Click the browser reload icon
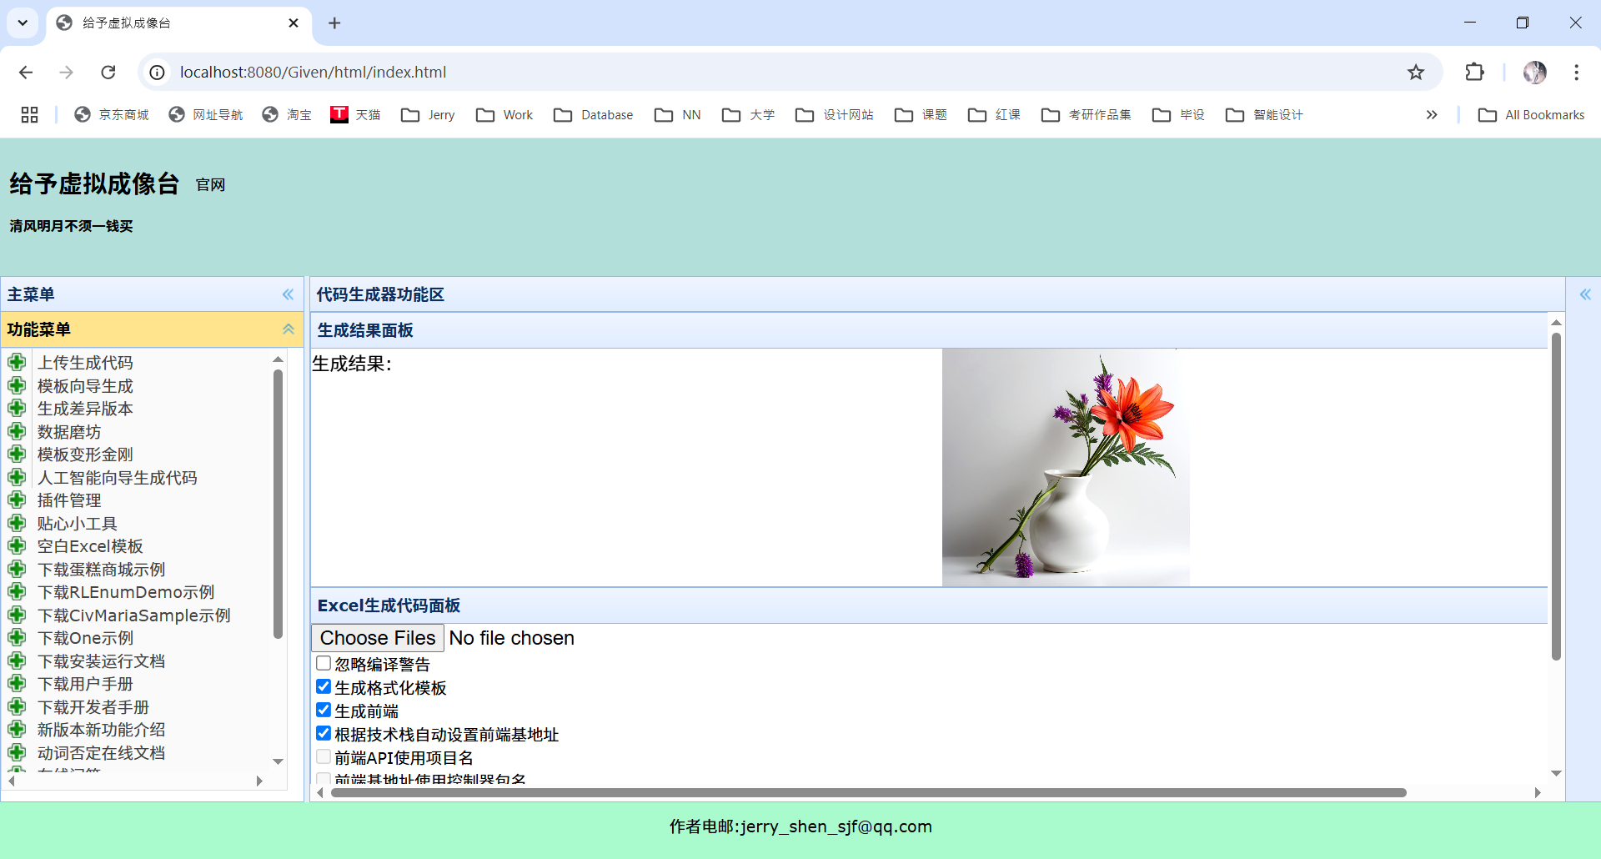Image resolution: width=1601 pixels, height=859 pixels. [108, 73]
